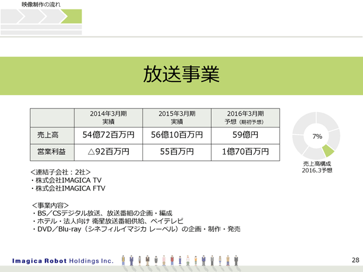The height and width of the screenshot is (272, 363).
Task: Click the 営業利益 row header
Action: [x=52, y=152]
